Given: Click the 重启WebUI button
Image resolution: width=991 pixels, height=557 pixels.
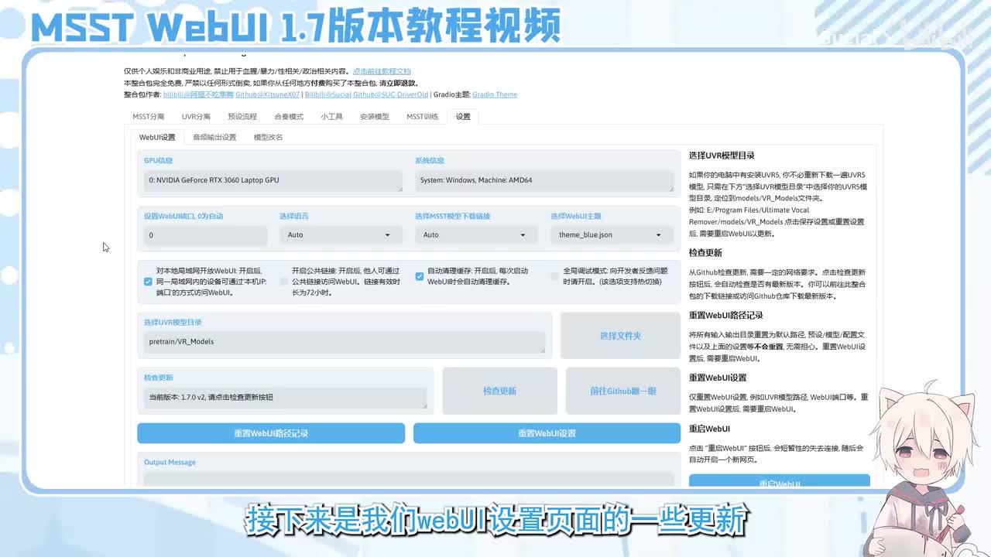Looking at the screenshot, I should coord(780,482).
